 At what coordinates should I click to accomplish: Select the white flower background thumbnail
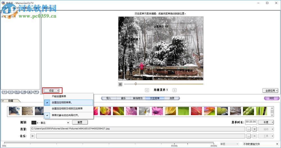[144, 111]
